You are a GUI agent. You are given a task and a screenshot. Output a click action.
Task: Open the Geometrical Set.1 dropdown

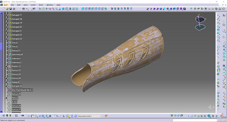click(x=100, y=116)
